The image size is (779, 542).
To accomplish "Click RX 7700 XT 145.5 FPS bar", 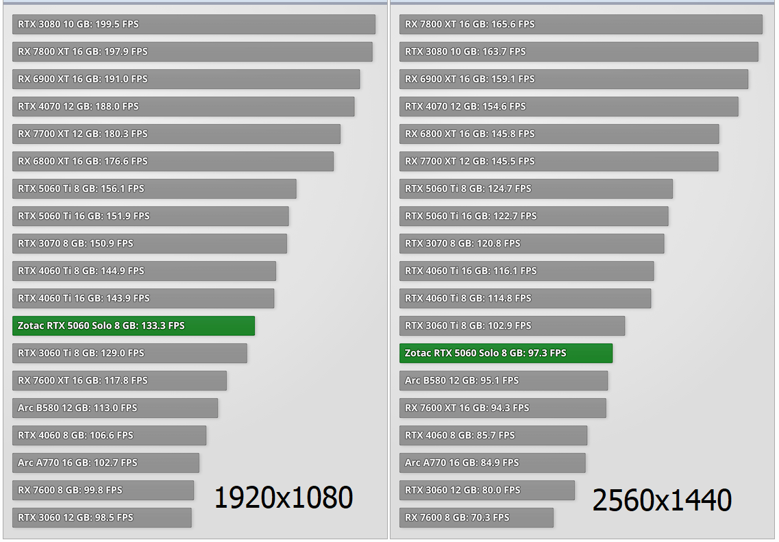I will pos(559,161).
